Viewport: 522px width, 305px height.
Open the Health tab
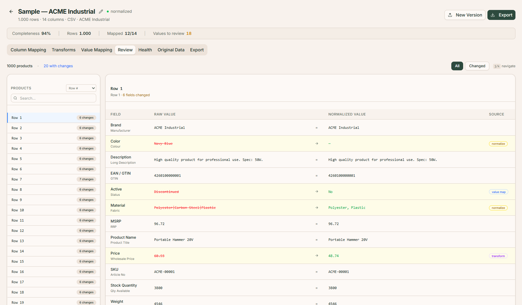(145, 50)
